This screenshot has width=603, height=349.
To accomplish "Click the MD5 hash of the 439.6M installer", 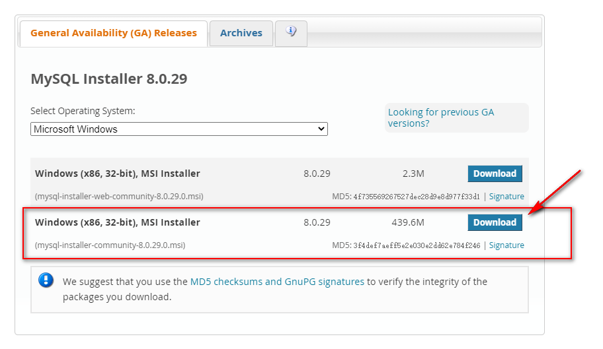I will [417, 245].
